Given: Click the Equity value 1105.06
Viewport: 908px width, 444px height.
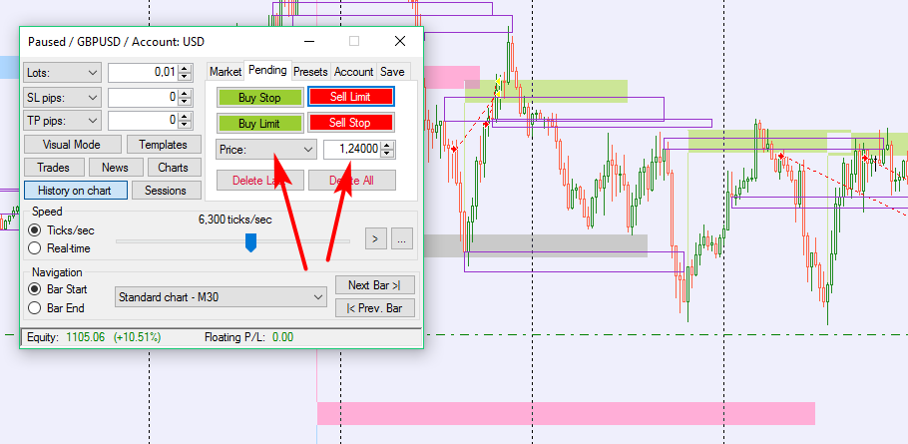Looking at the screenshot, I should pos(86,337).
